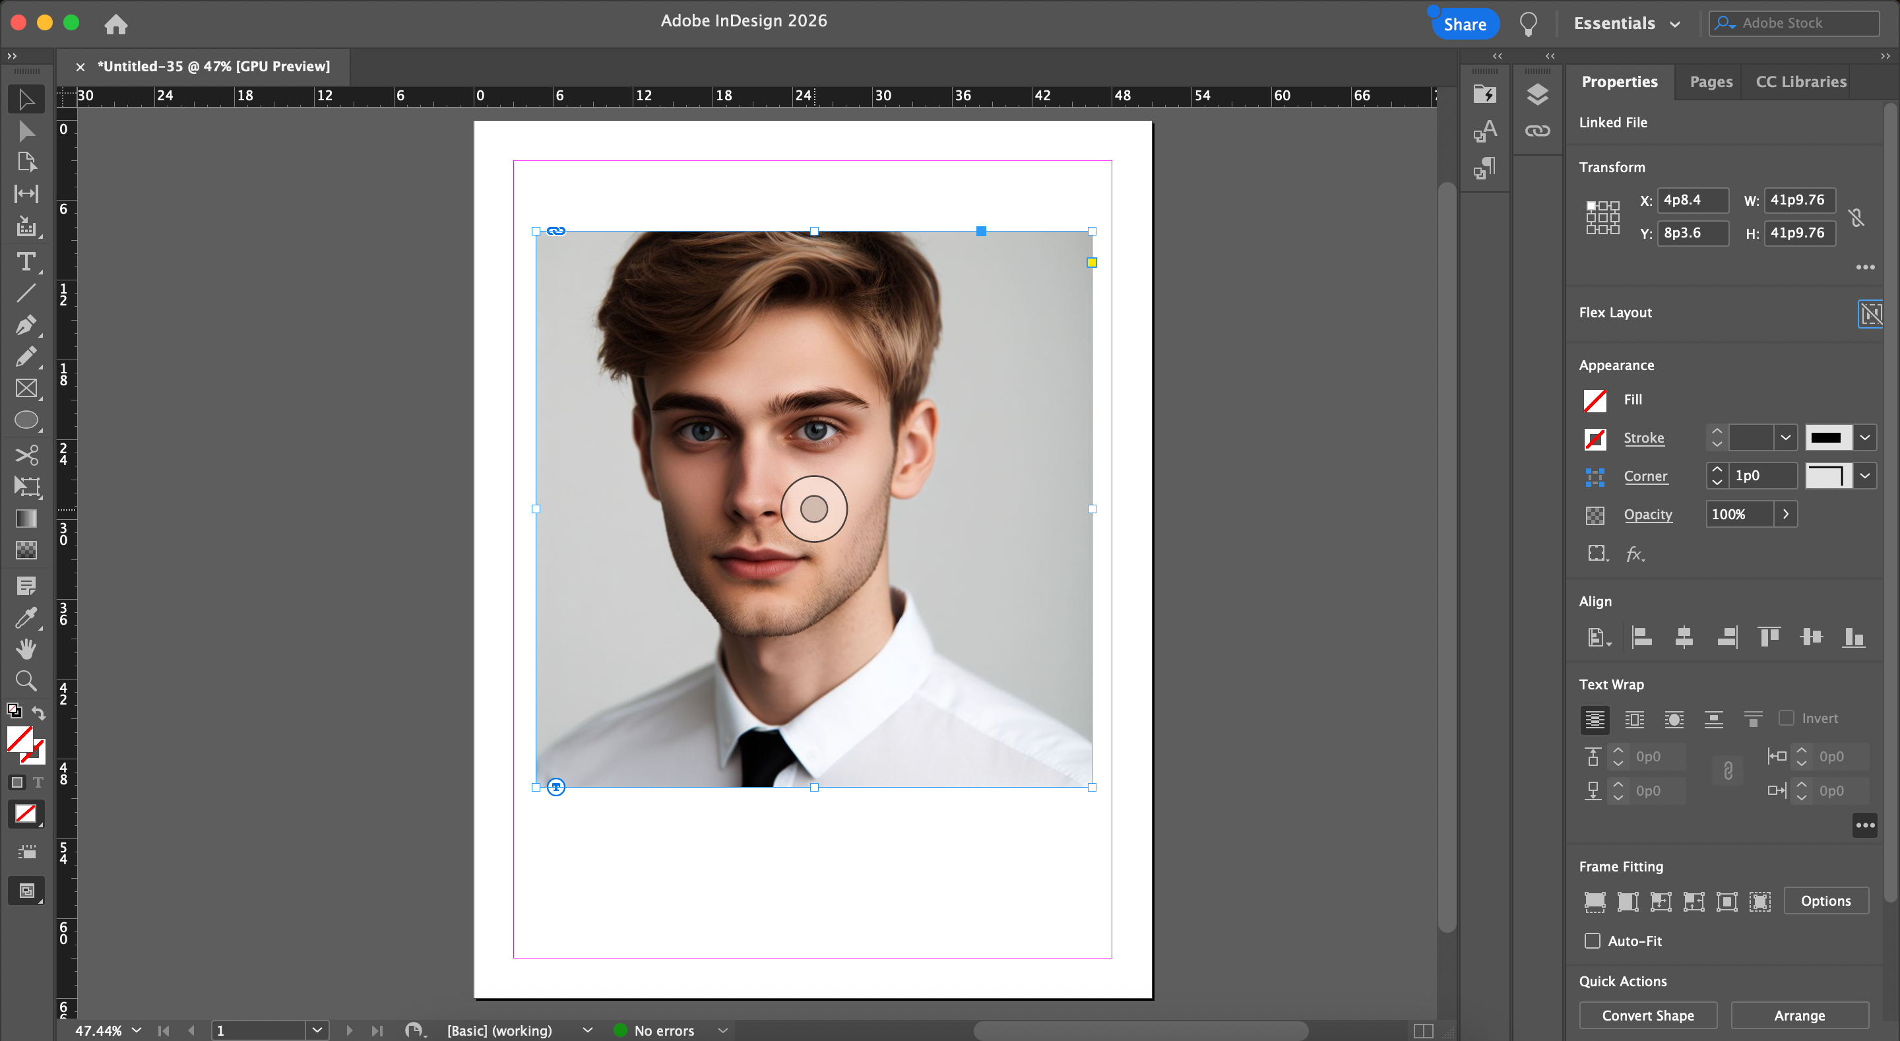The width and height of the screenshot is (1900, 1041).
Task: Switch to the Pages tab
Action: click(1711, 82)
